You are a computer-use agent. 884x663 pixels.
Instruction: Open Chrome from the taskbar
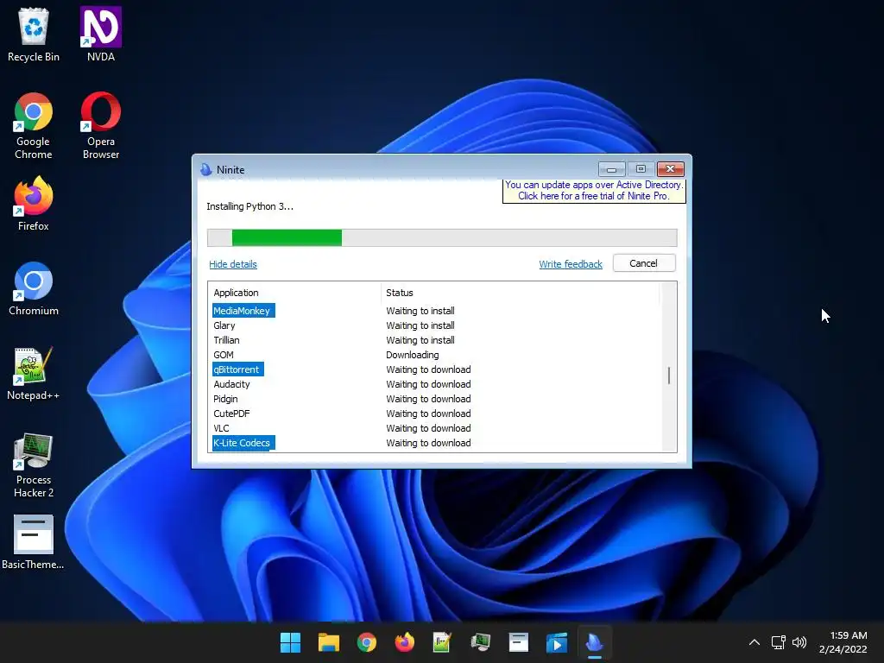click(x=366, y=642)
